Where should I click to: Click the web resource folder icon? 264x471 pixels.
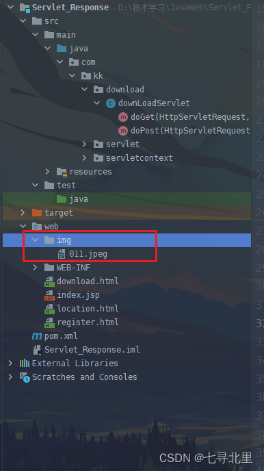[37, 226]
